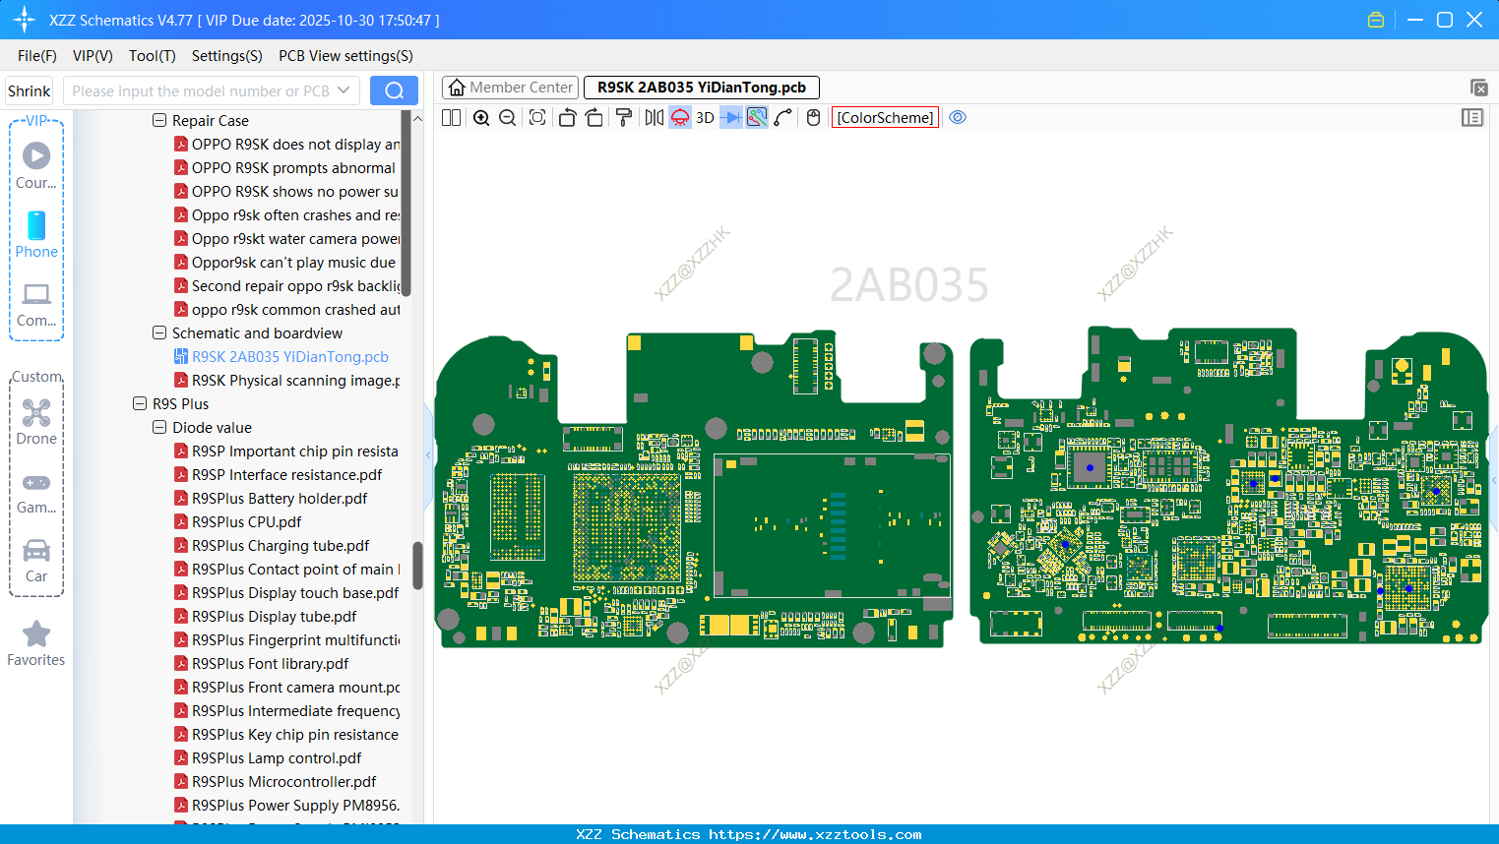Image resolution: width=1499 pixels, height=844 pixels.
Task: Toggle component visibility with the eye icon
Action: point(958,117)
